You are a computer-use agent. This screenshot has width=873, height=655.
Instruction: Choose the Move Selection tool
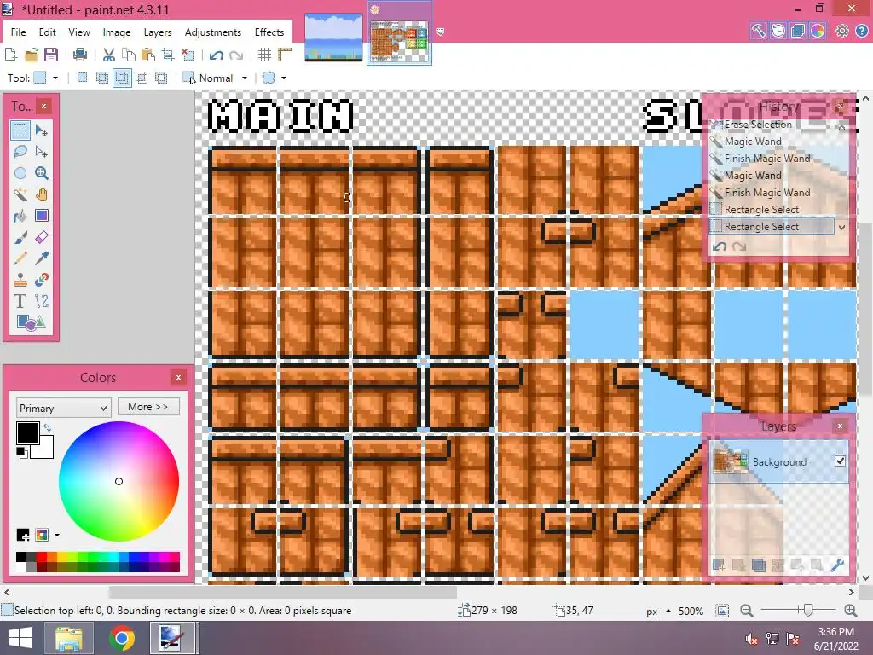[41, 152]
